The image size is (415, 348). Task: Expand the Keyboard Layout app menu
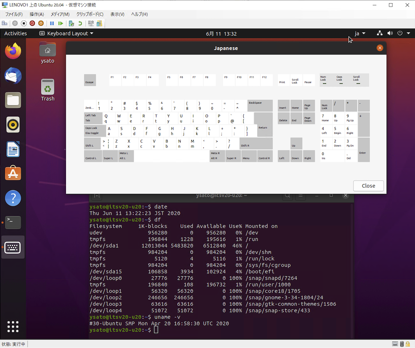(66, 34)
